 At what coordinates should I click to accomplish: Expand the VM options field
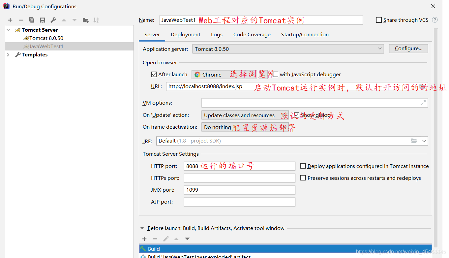point(423,103)
